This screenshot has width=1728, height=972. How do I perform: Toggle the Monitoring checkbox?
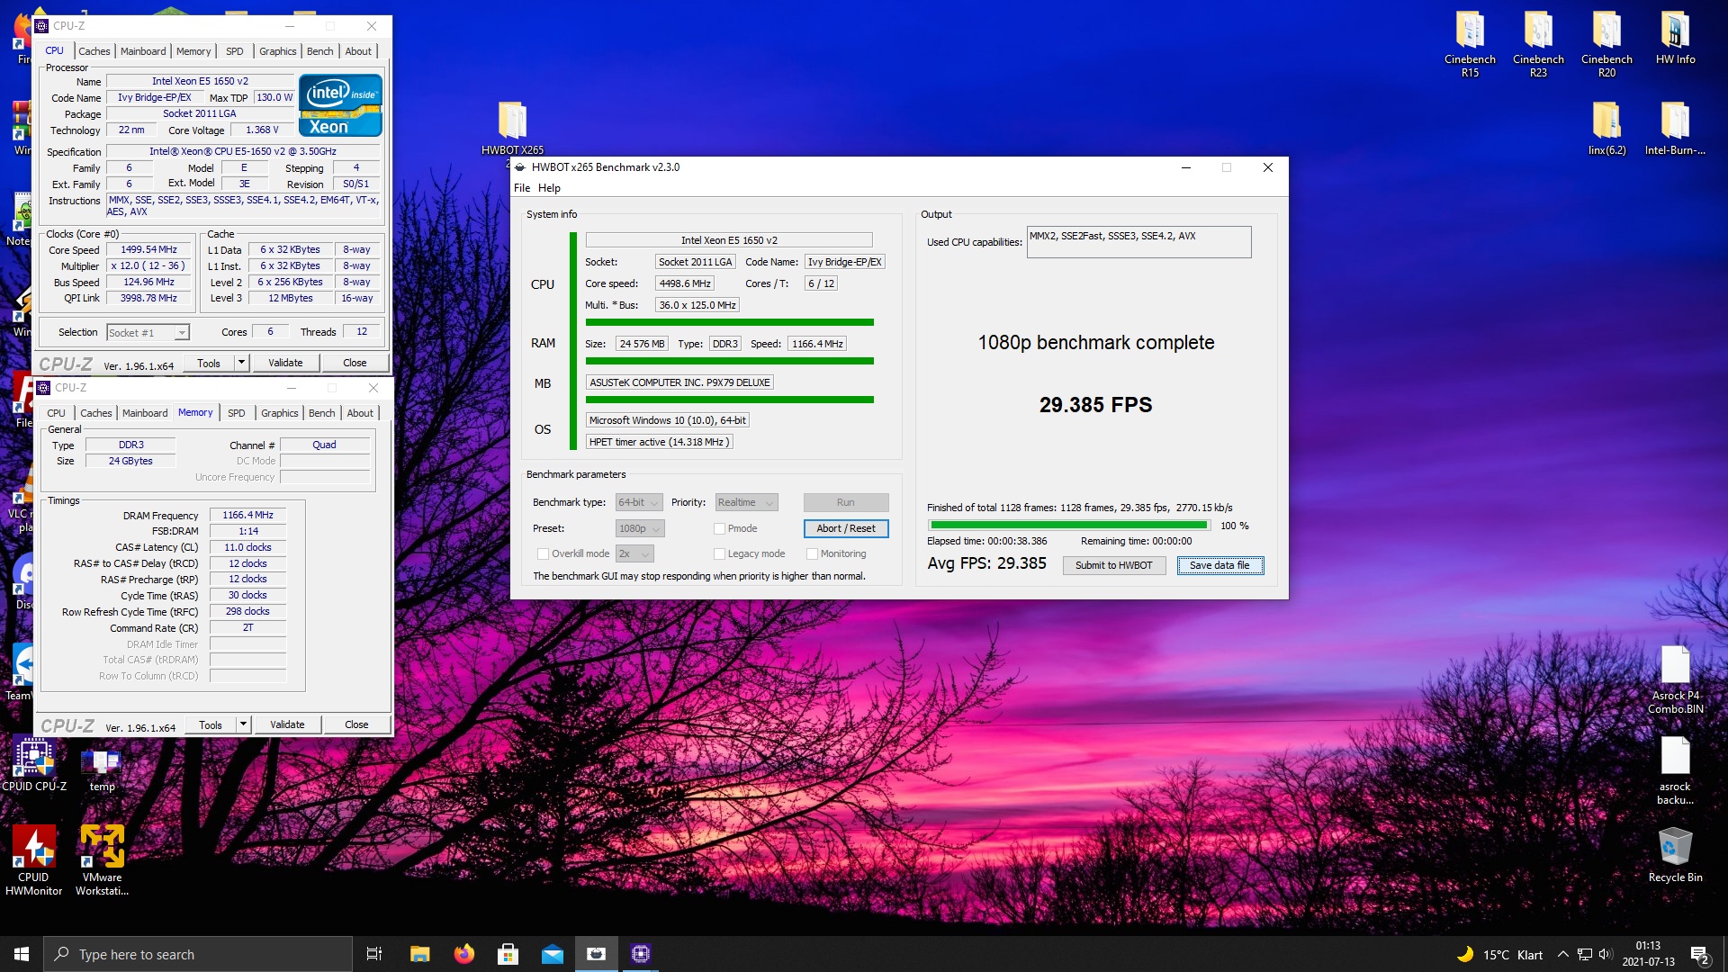point(812,553)
